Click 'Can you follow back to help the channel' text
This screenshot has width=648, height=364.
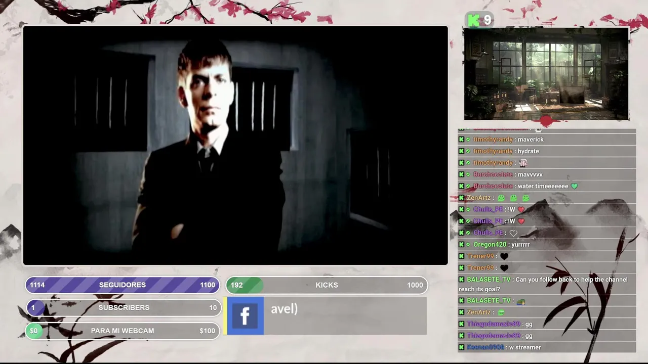(571, 280)
